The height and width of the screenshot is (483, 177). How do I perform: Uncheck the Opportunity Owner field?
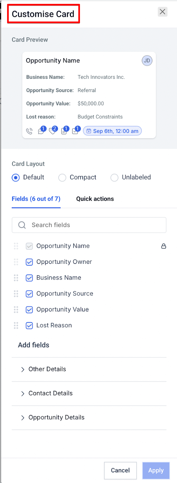[29, 262]
